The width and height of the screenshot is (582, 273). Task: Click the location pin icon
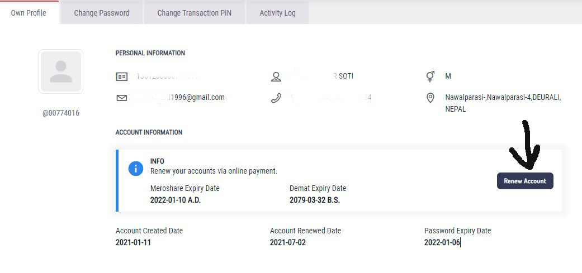(x=430, y=98)
